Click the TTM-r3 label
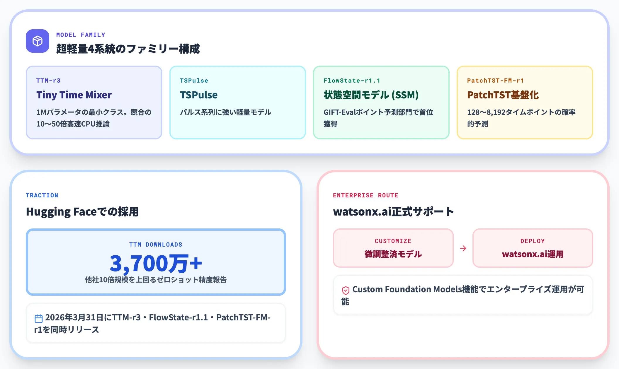The height and width of the screenshot is (369, 619). click(48, 81)
